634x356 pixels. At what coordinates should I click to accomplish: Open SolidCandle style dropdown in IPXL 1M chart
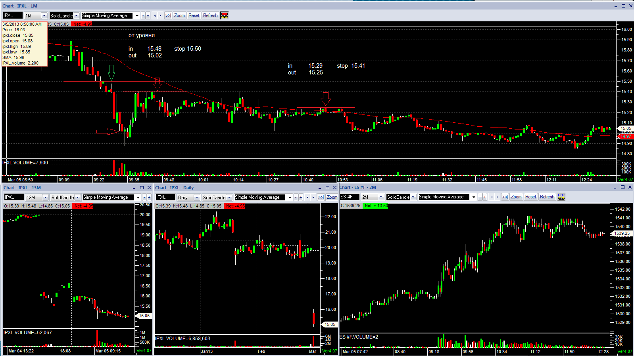point(77,15)
